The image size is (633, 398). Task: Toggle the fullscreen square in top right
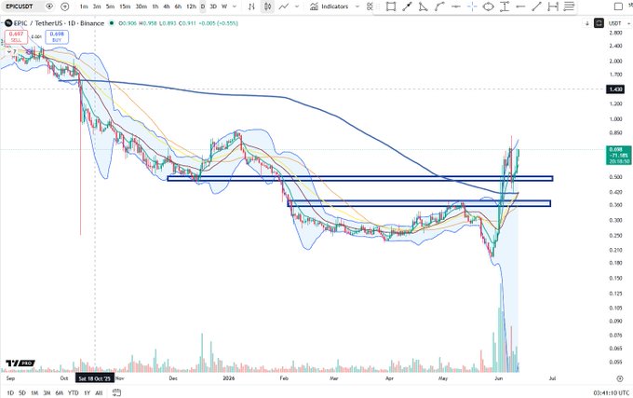pyautogui.click(x=618, y=7)
